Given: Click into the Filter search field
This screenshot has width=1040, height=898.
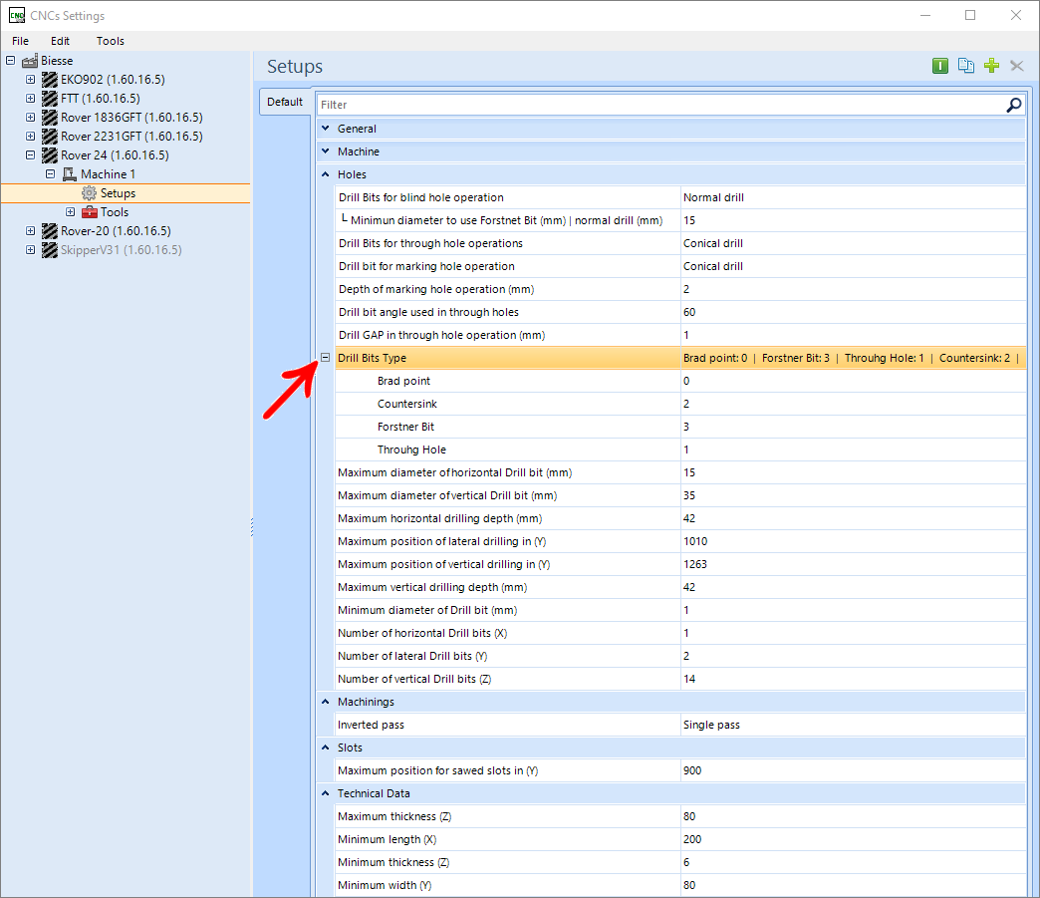Looking at the screenshot, I should point(659,105).
